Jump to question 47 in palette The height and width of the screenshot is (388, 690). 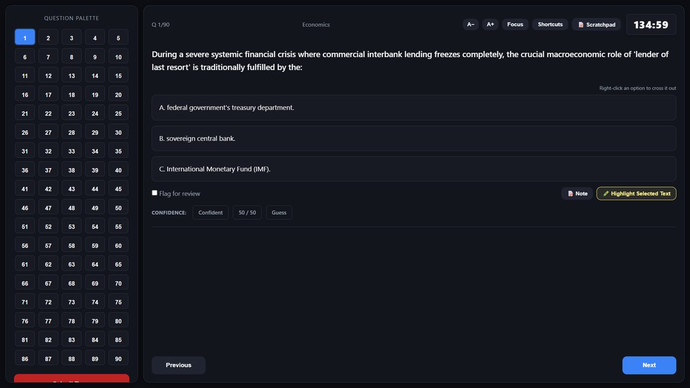(48, 207)
